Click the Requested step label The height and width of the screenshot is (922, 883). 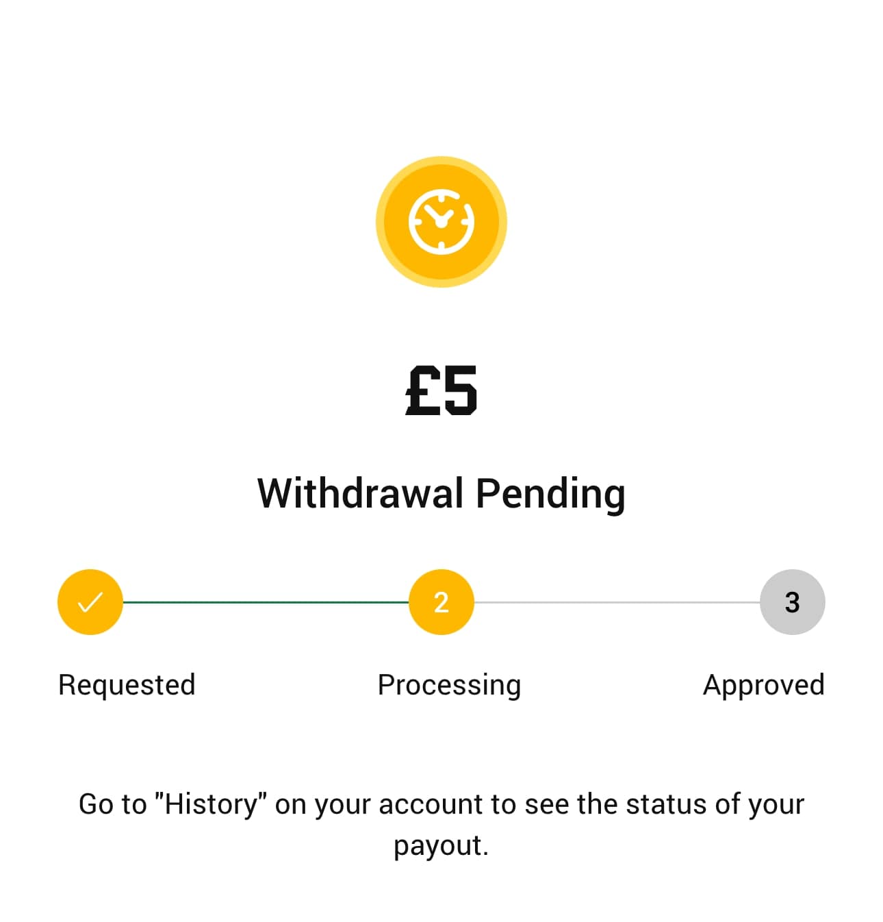[127, 684]
